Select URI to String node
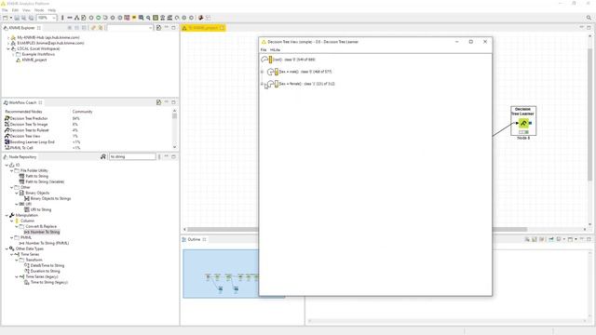Viewport: 596px width, 335px height. pos(41,209)
